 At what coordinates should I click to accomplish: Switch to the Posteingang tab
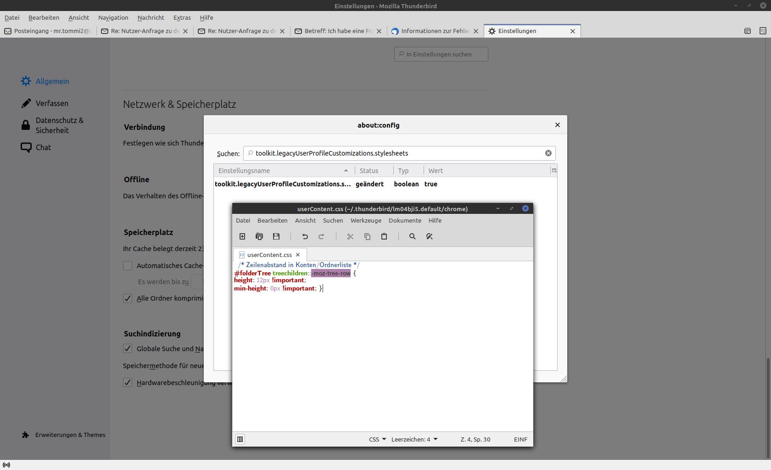48,31
